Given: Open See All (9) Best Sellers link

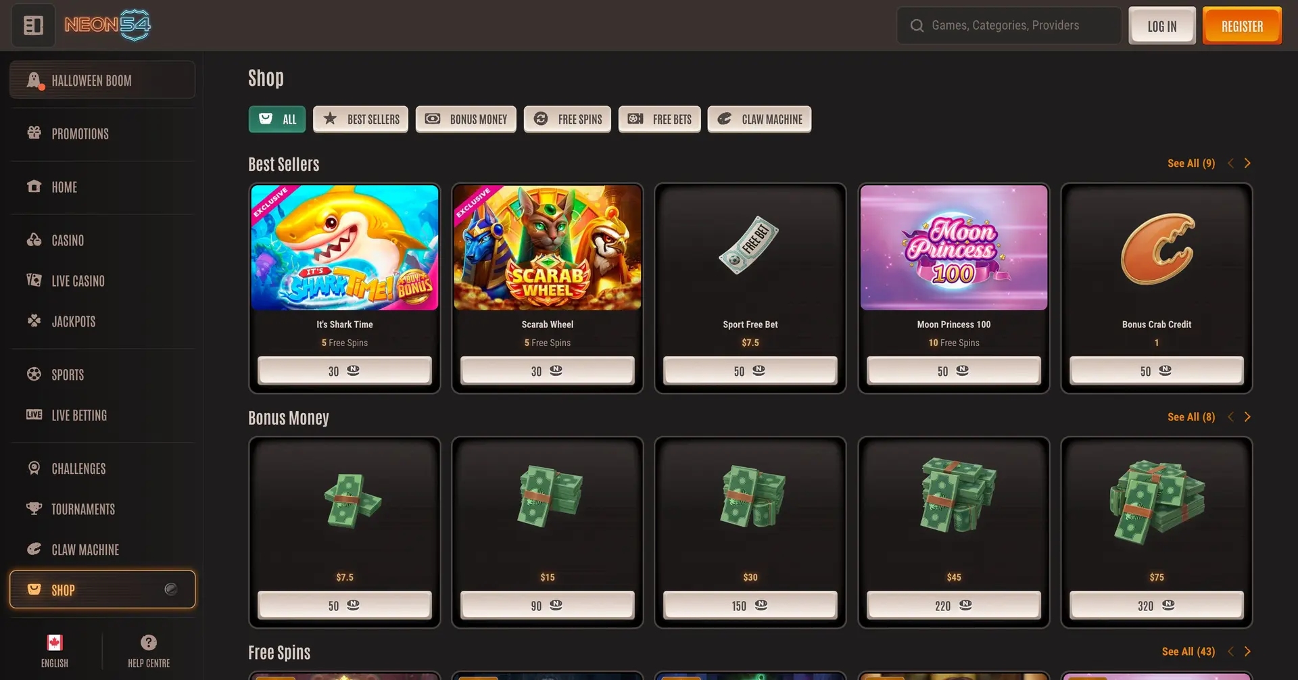Looking at the screenshot, I should (1191, 164).
